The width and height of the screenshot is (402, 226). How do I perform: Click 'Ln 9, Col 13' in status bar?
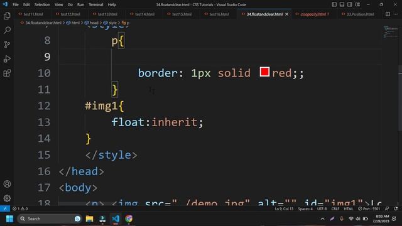(284, 209)
